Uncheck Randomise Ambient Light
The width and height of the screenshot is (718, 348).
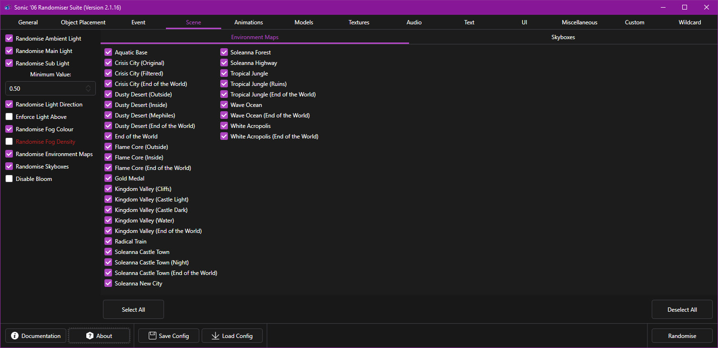pos(9,38)
